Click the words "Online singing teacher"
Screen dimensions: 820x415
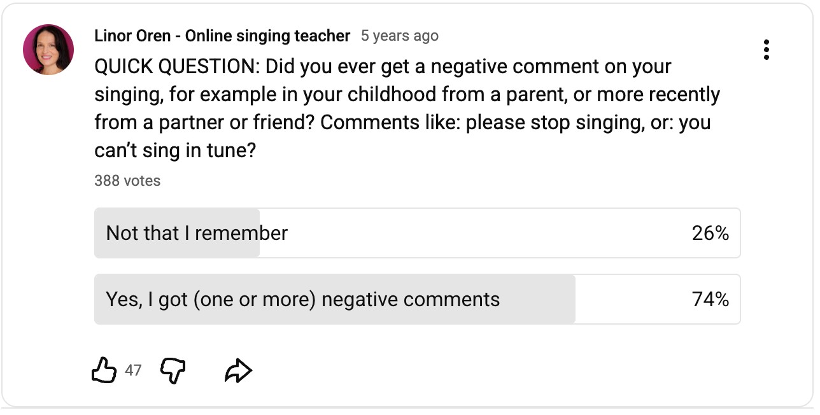click(x=267, y=36)
